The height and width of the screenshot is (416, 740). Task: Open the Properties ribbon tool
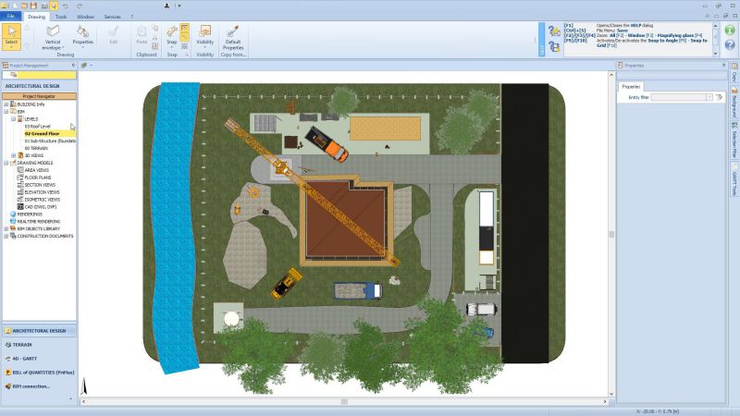click(82, 36)
